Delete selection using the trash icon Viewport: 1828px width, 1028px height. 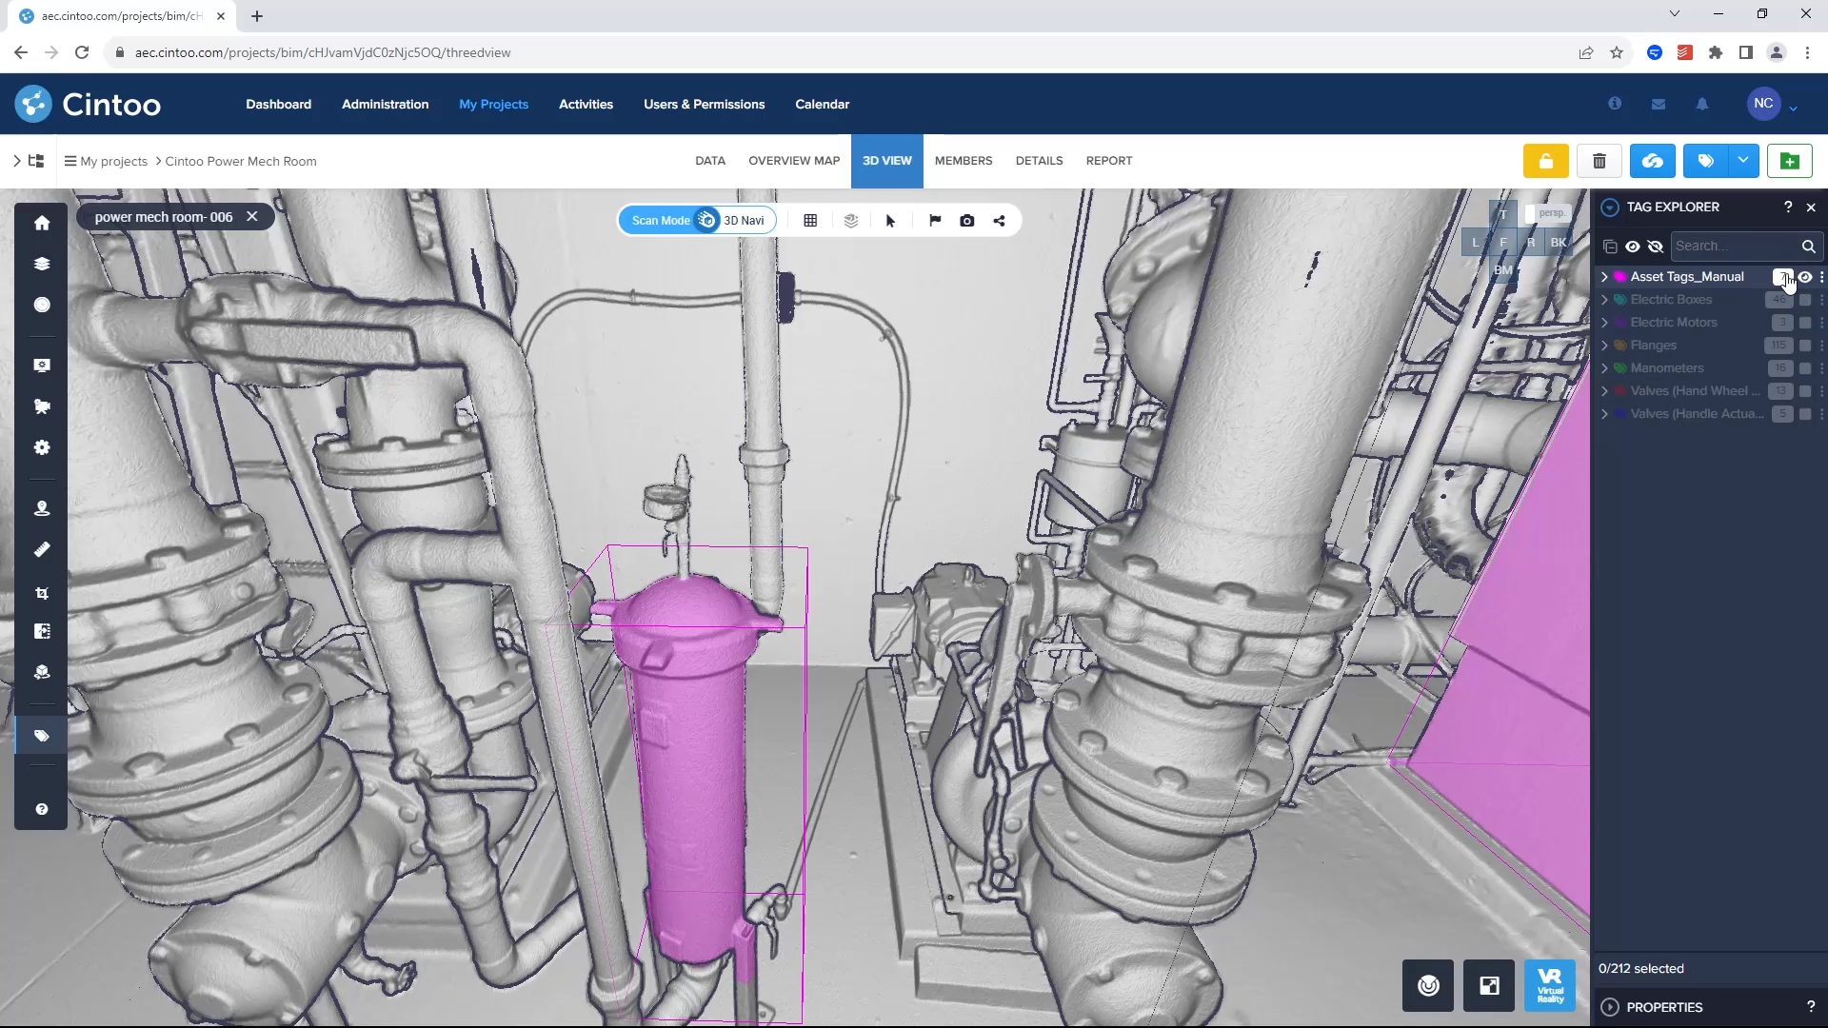[x=1599, y=161]
